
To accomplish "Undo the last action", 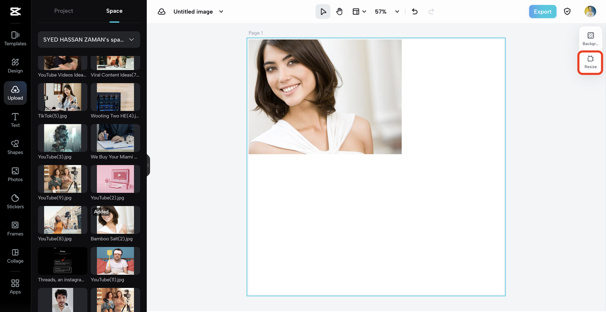I will pos(415,11).
